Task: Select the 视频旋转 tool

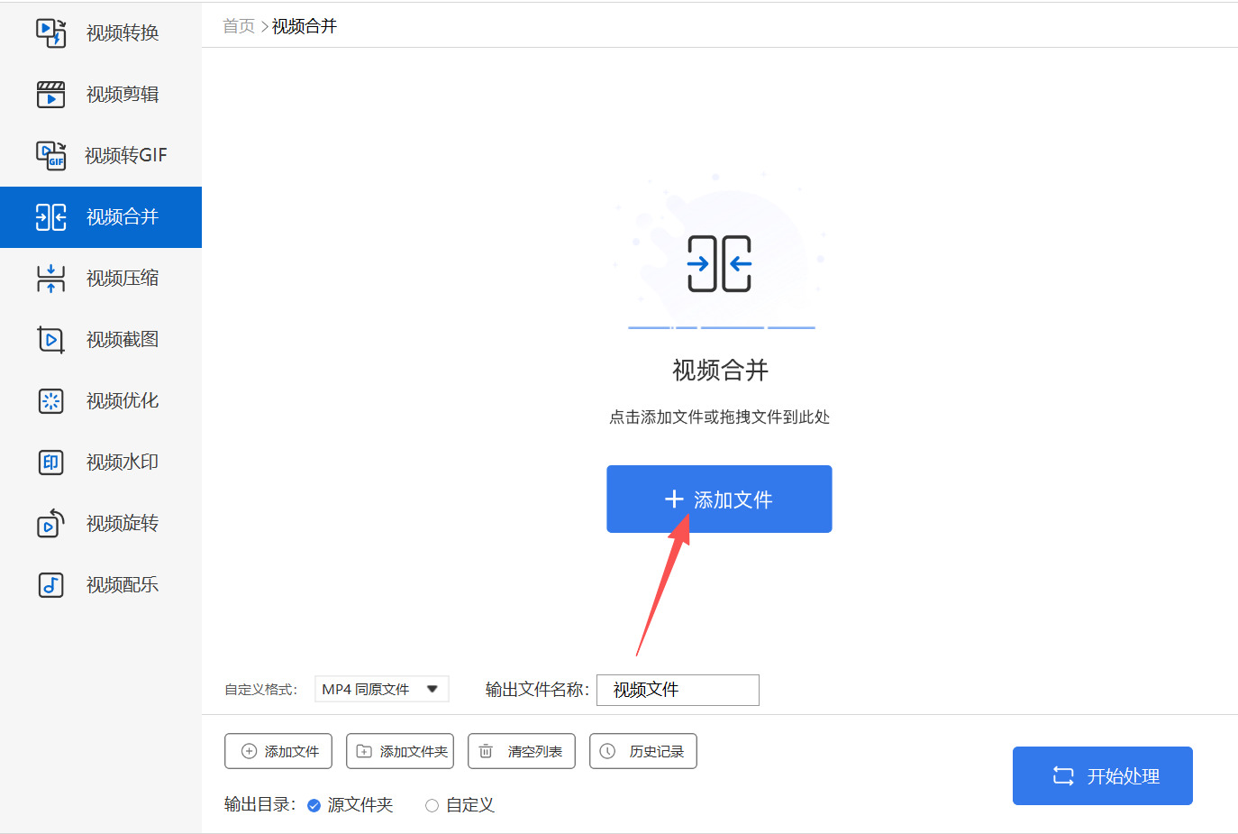Action: 101,523
